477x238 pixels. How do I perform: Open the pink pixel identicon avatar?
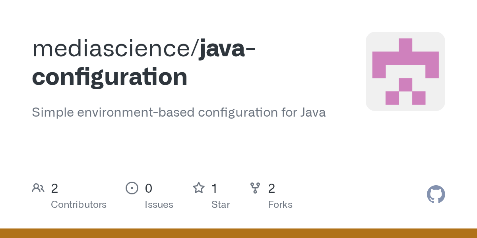pos(405,71)
